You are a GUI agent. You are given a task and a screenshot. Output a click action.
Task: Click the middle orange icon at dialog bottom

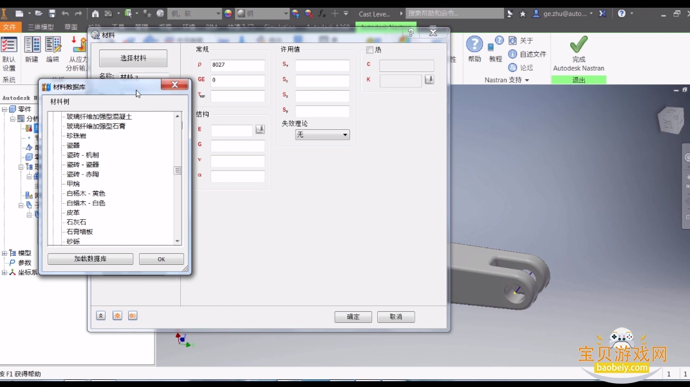117,316
